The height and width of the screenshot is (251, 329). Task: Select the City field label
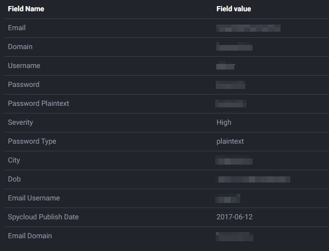[14, 160]
